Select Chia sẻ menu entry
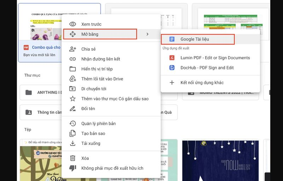The width and height of the screenshot is (283, 181). pyautogui.click(x=111, y=49)
